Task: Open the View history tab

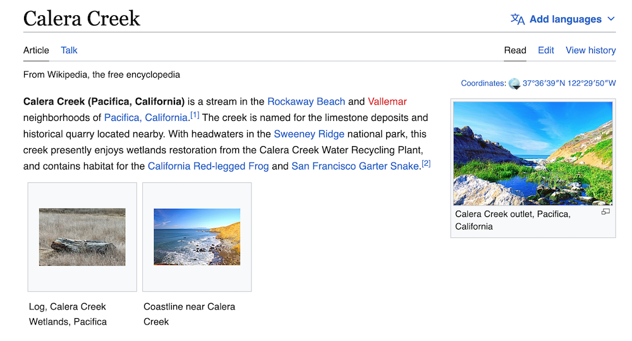Action: click(590, 51)
